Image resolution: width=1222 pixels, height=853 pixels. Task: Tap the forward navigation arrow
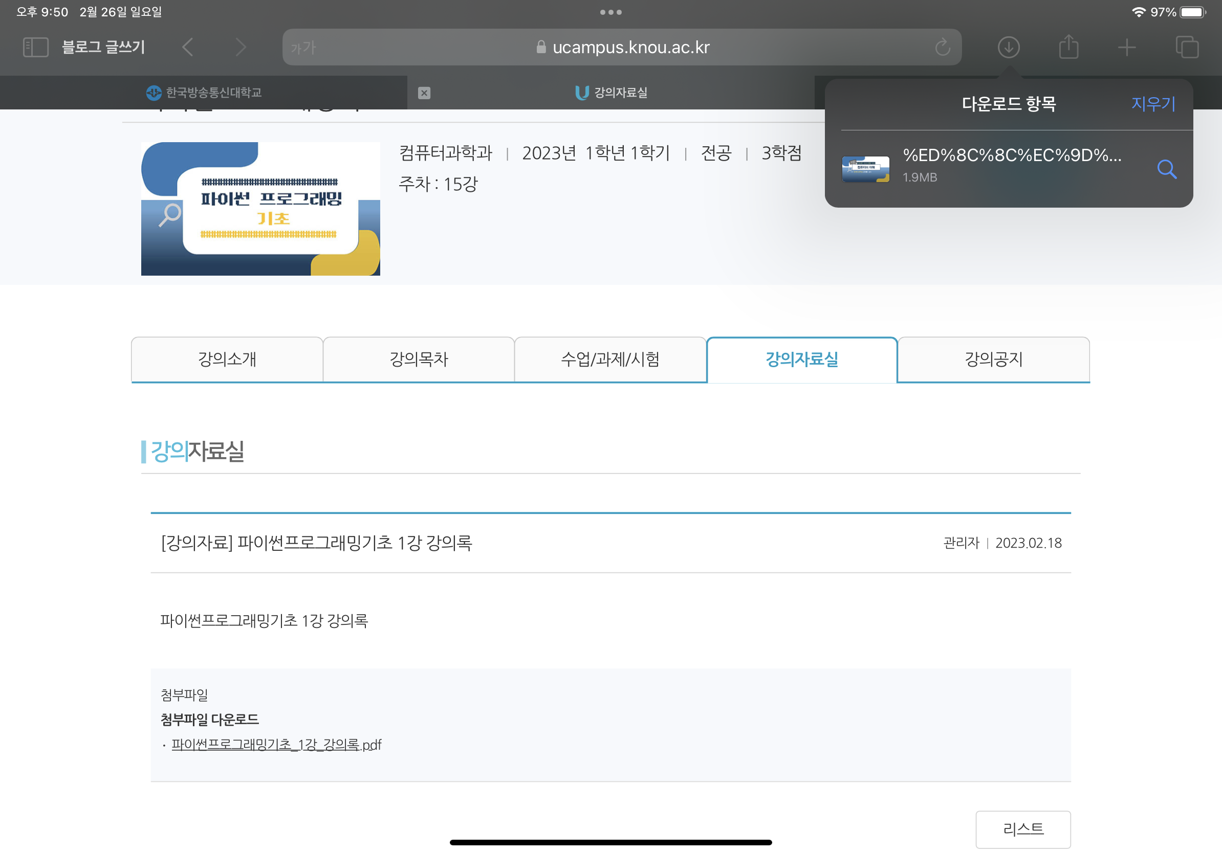click(241, 48)
